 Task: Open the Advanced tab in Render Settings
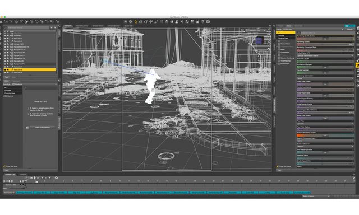(x=298, y=26)
